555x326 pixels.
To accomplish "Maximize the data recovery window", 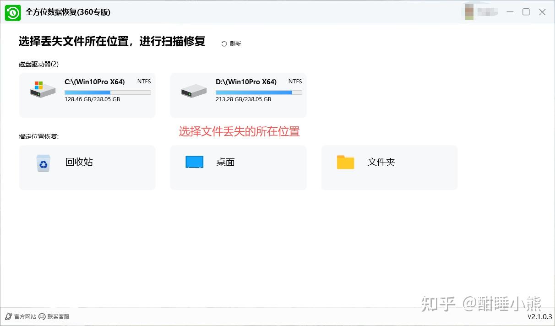I will [x=526, y=12].
